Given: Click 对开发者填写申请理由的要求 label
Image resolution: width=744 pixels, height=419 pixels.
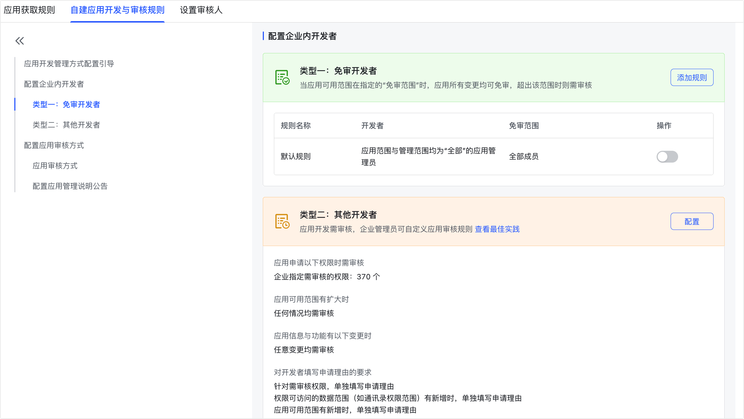Looking at the screenshot, I should 323,372.
